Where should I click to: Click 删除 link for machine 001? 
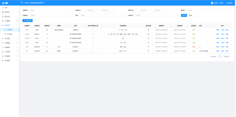[227, 51]
